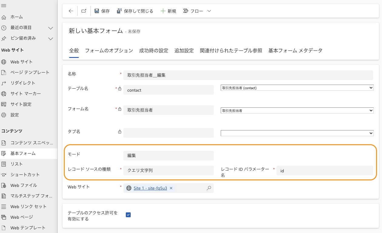Click the open in new window icon
The width and height of the screenshot is (382, 233).
(84, 11)
